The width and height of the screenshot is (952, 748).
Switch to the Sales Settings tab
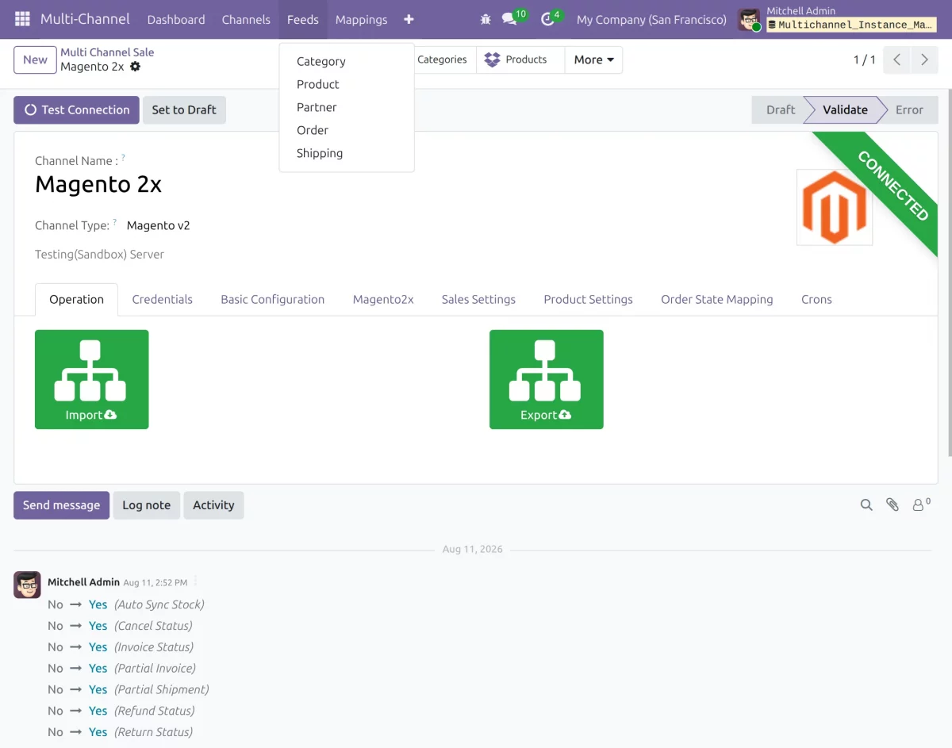478,299
